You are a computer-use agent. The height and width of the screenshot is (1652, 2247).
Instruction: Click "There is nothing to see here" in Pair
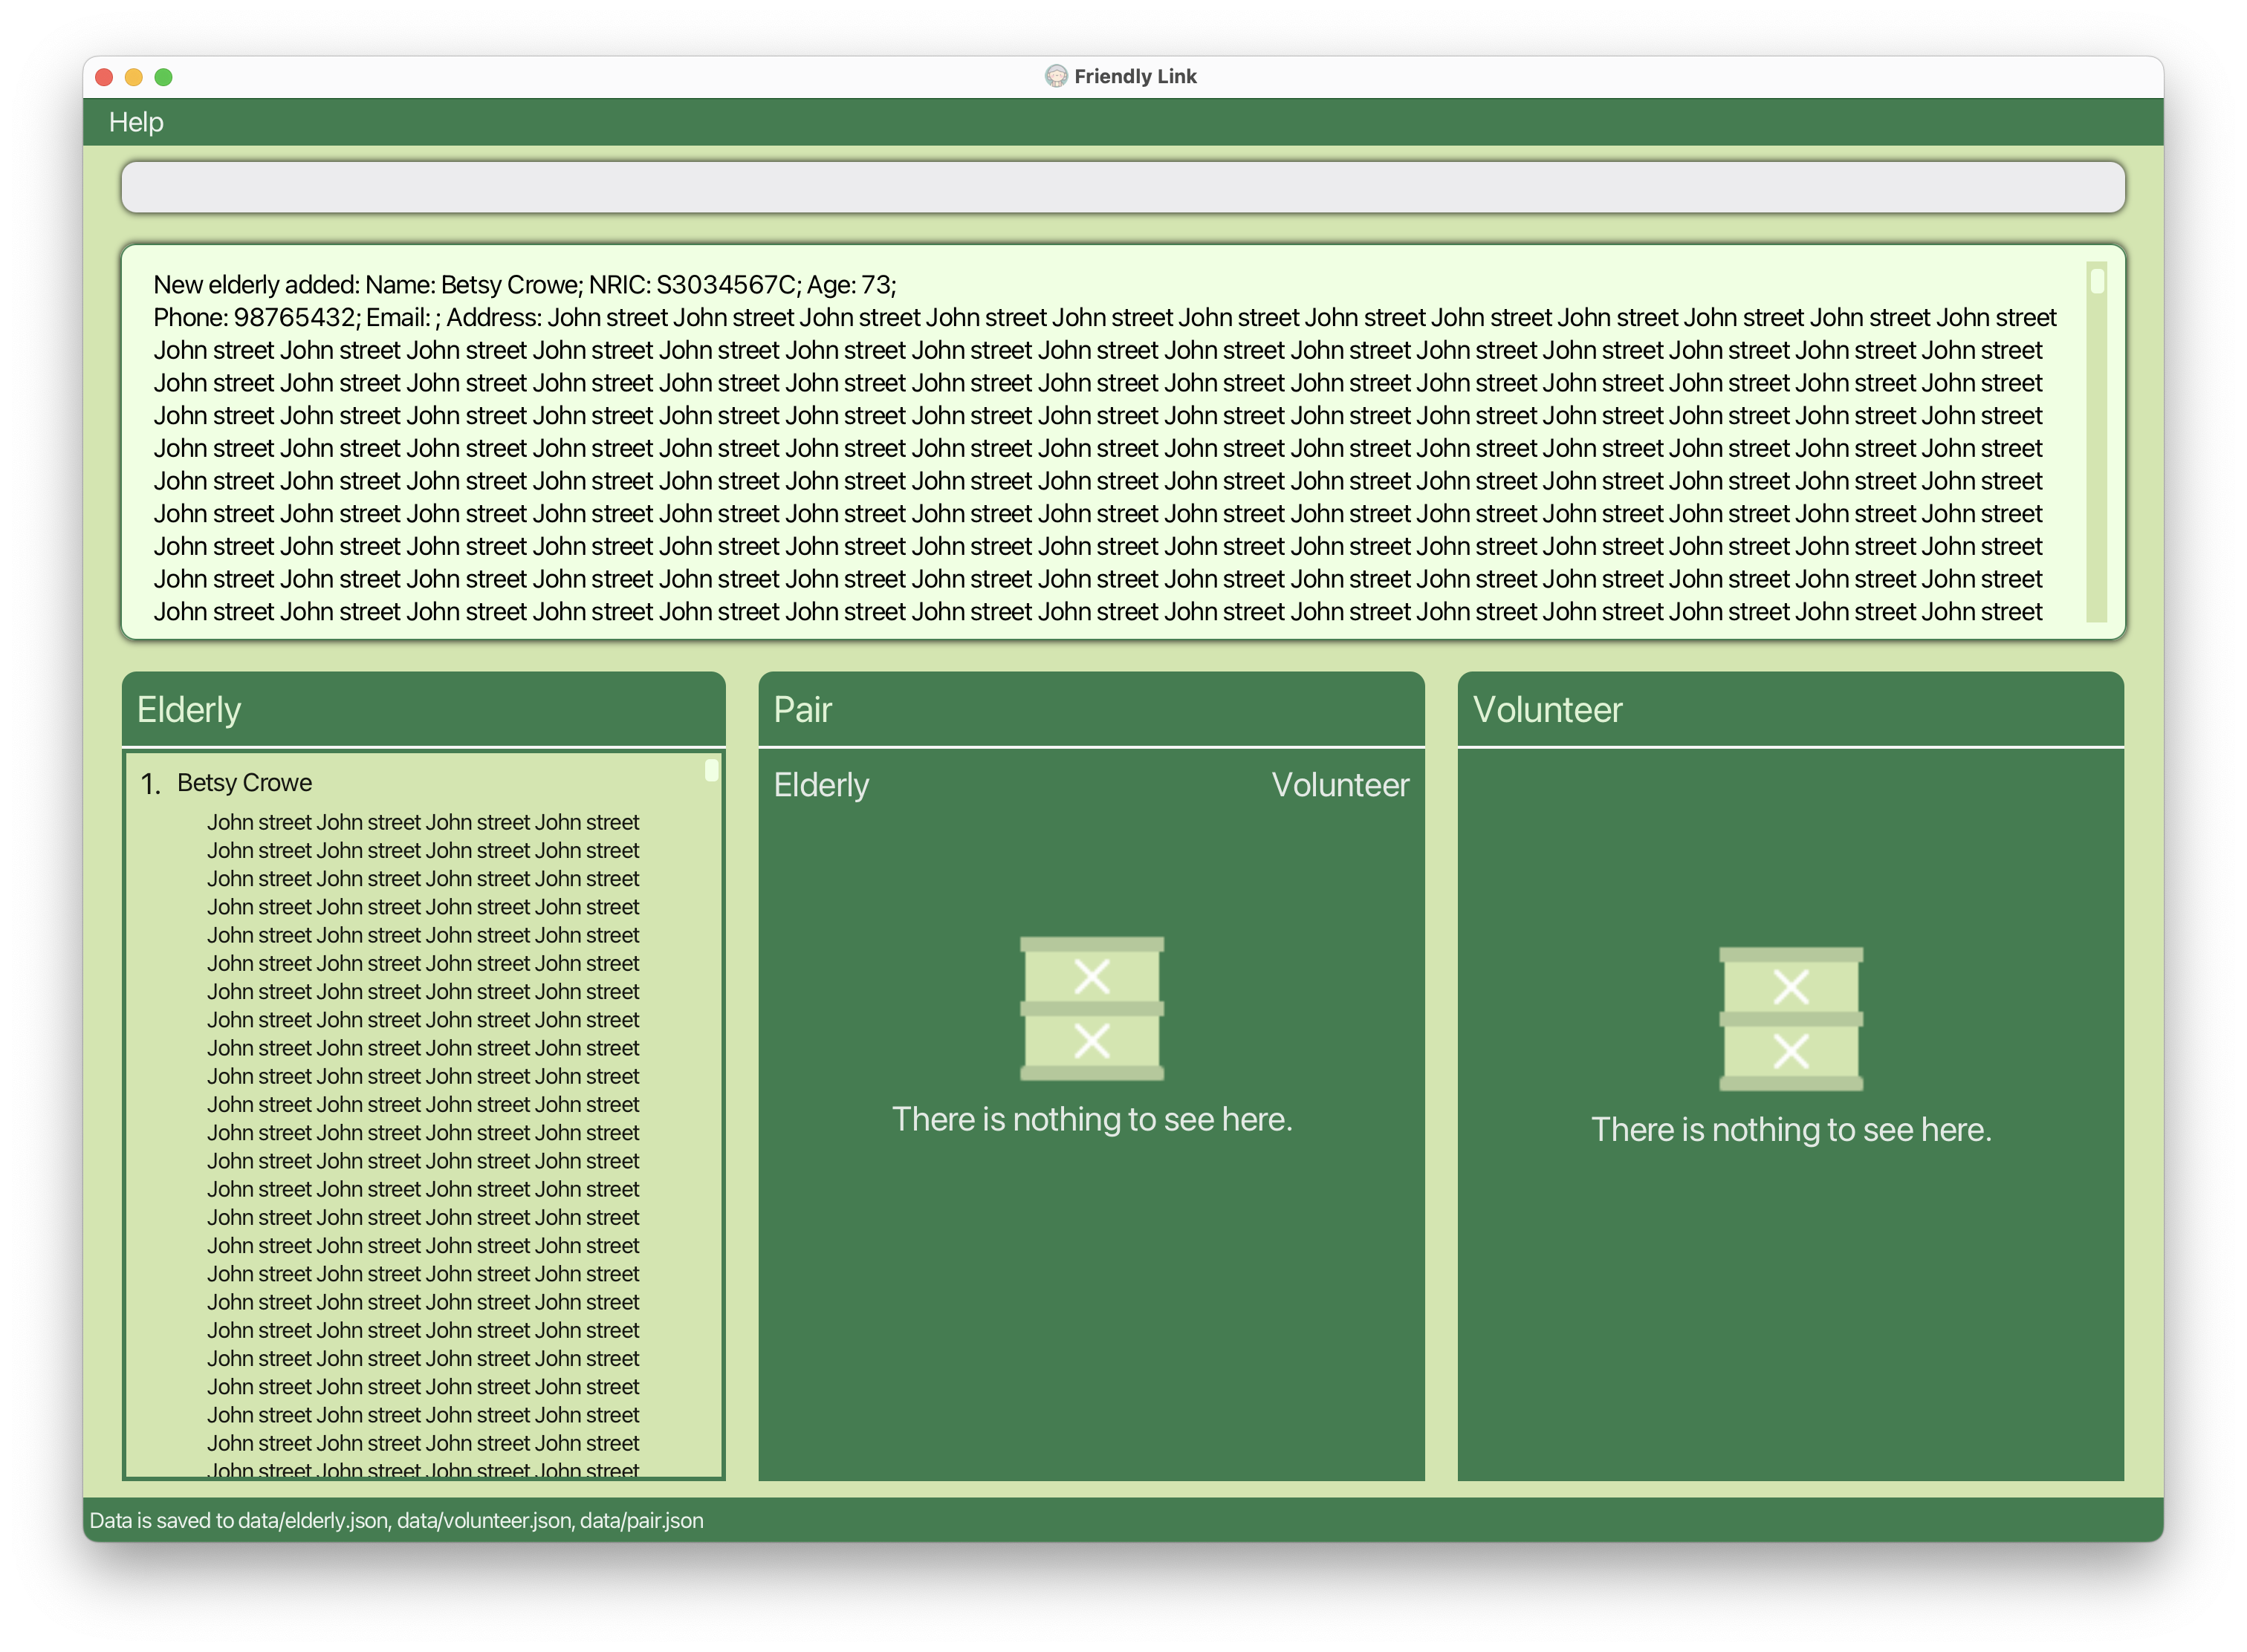1092,1119
